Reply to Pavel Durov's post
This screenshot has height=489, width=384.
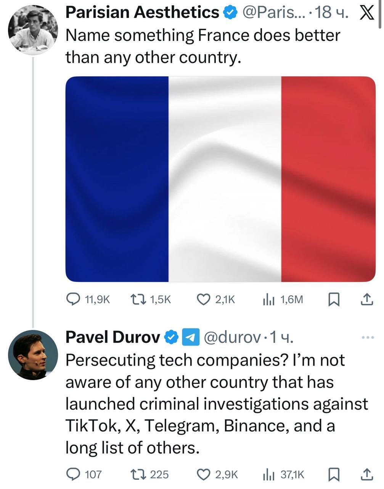73,474
